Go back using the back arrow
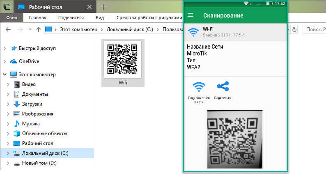The image size is (326, 174). point(8,29)
